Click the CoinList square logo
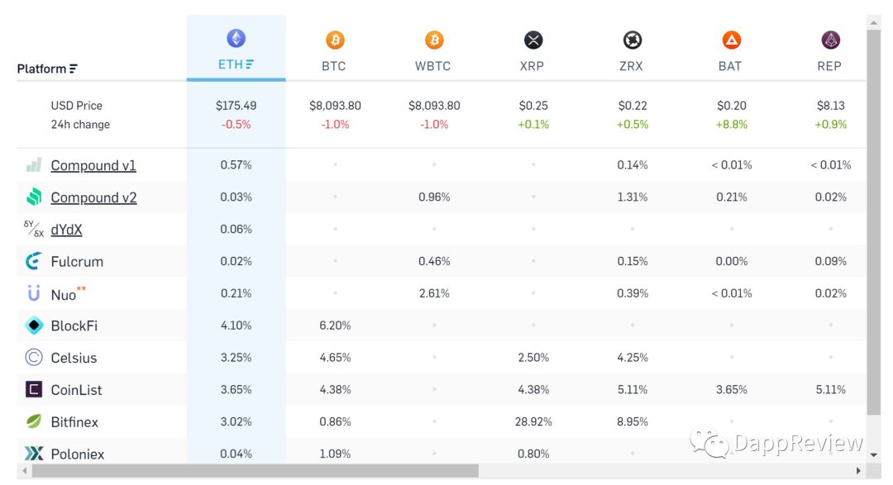Image resolution: width=893 pixels, height=485 pixels. (34, 389)
